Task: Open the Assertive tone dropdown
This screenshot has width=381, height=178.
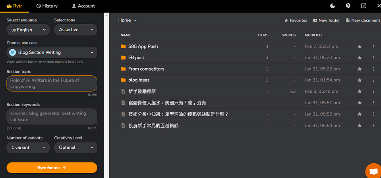Action: [75, 30]
